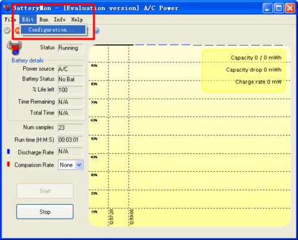Click the Total Time N/A field
The width and height of the screenshot is (298, 240).
[70, 113]
